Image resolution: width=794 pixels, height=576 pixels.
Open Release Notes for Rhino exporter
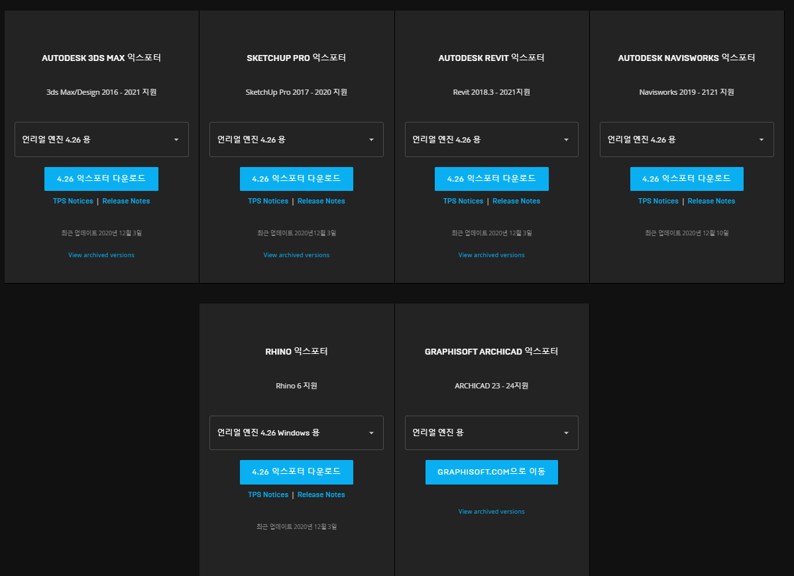click(321, 494)
